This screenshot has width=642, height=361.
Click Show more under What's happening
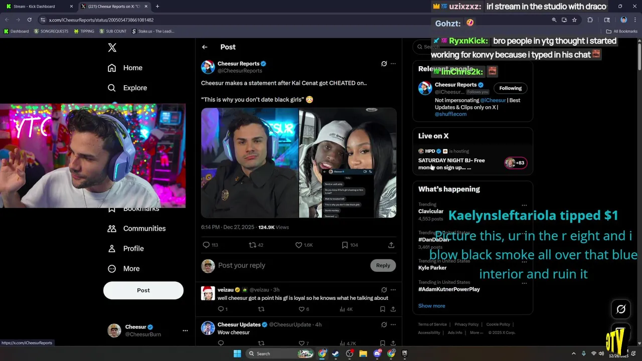tap(432, 306)
